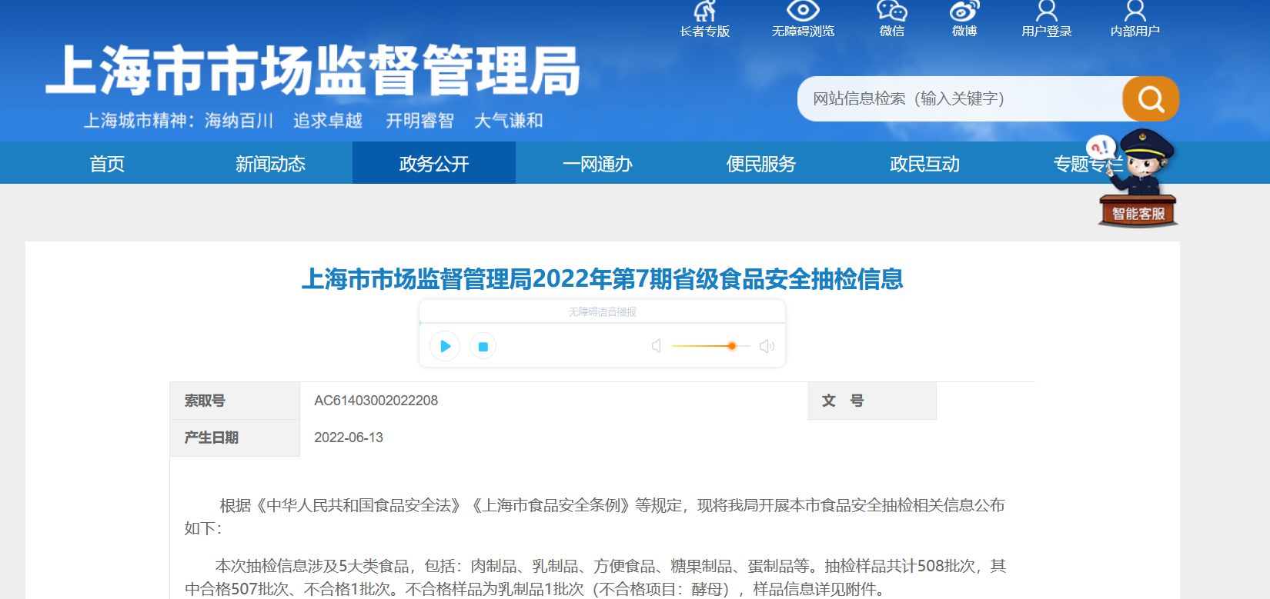
Task: Open the 长者专版 elderly version icon
Action: pos(704,12)
